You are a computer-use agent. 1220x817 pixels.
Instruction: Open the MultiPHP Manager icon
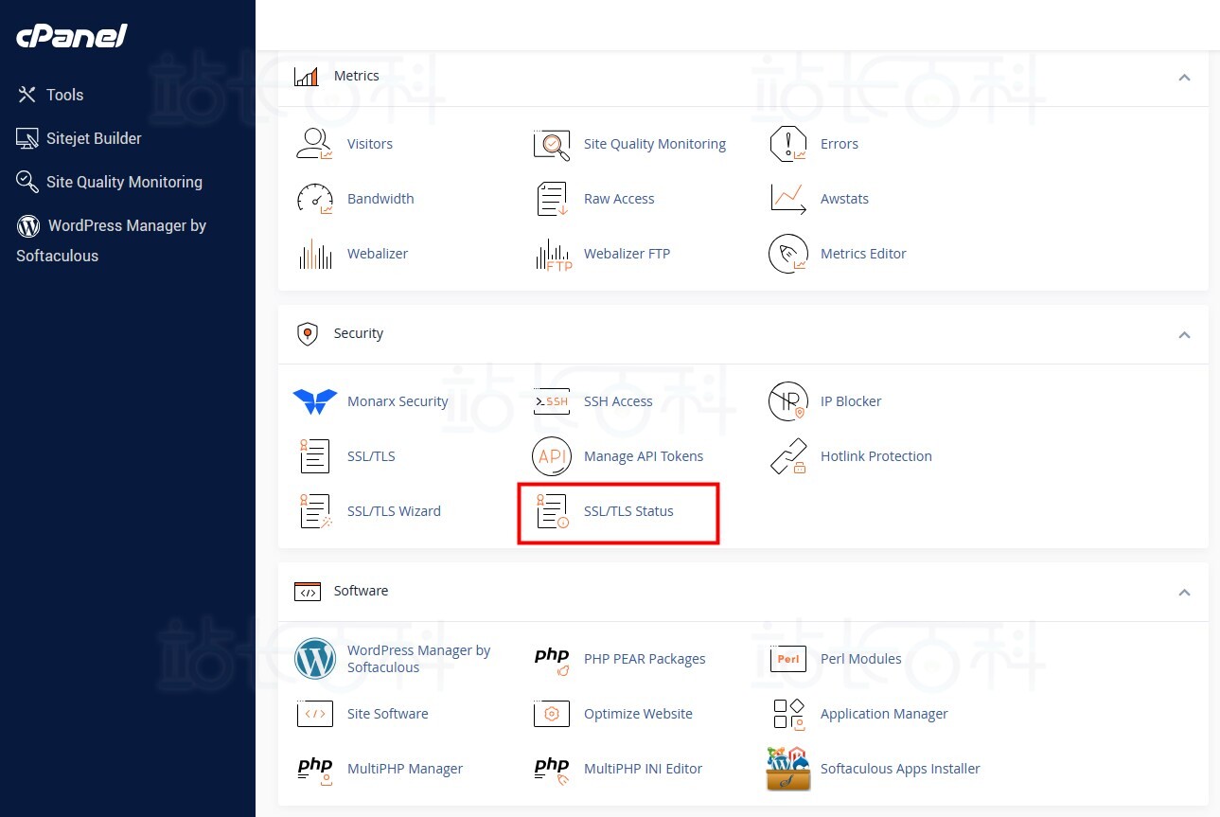[314, 769]
